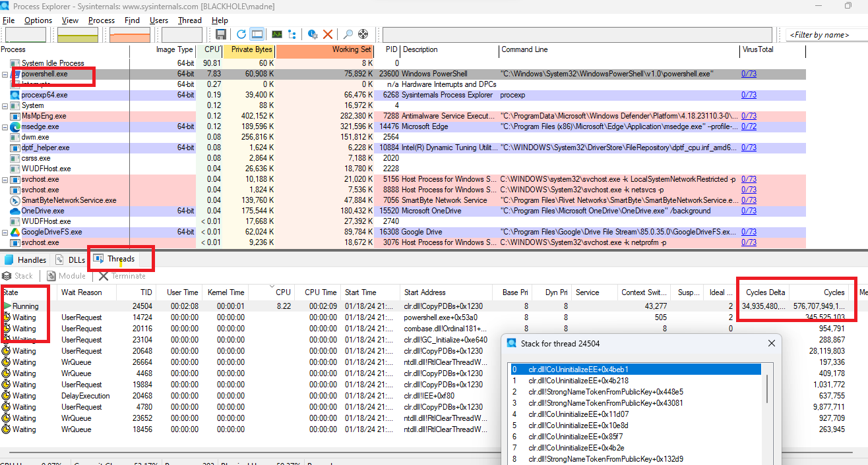
Task: Open the Help menu
Action: tap(220, 20)
